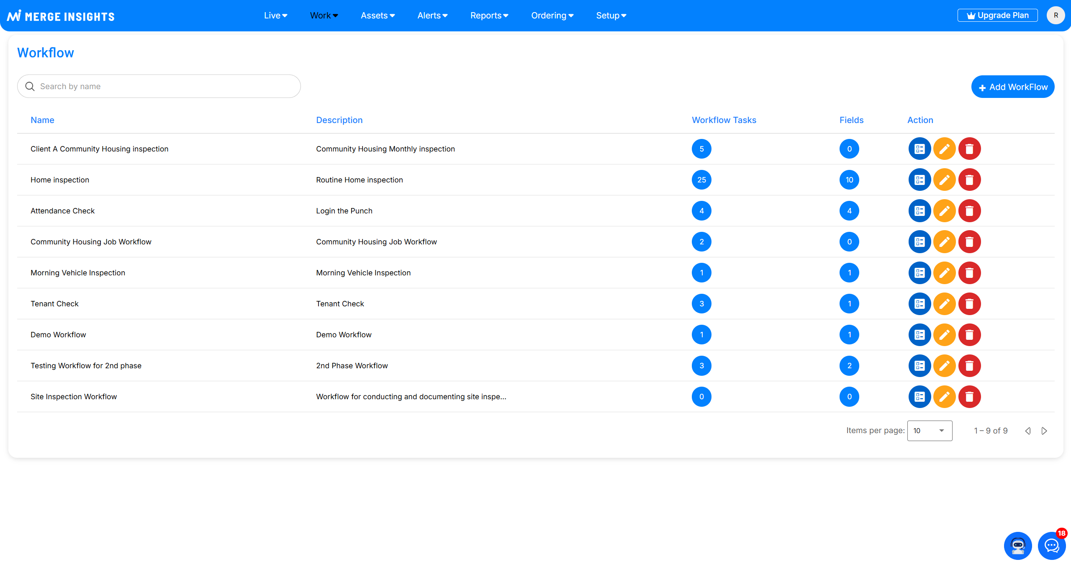Click edit pencil for Demo Workflow

(944, 335)
